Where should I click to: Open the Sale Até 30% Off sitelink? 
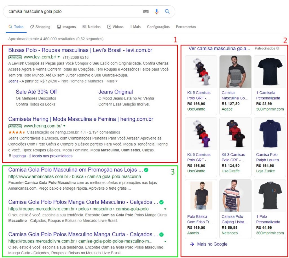point(36,92)
